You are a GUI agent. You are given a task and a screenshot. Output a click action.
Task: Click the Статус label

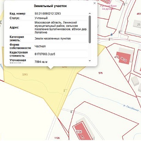tap(15, 18)
